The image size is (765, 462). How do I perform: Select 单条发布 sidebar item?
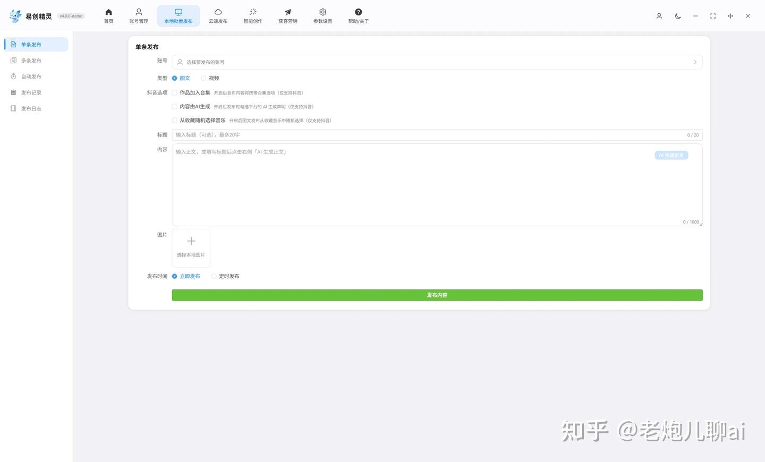[x=36, y=45]
